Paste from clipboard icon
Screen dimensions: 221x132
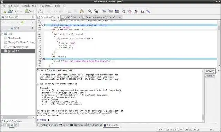click(x=82, y=11)
